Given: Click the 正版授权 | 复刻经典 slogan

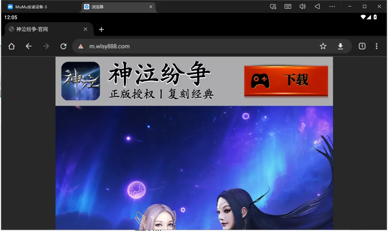Looking at the screenshot, I should click(x=161, y=94).
